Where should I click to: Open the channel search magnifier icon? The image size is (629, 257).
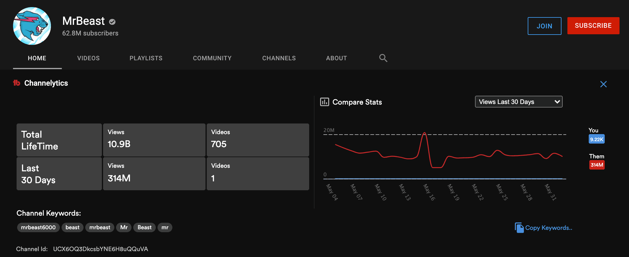(383, 58)
